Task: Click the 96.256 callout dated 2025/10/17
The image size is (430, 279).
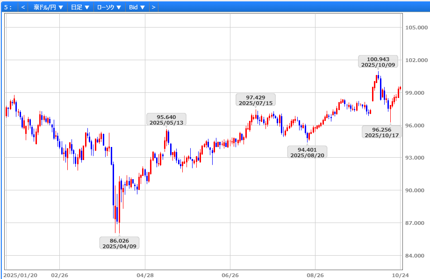Action: coord(381,132)
